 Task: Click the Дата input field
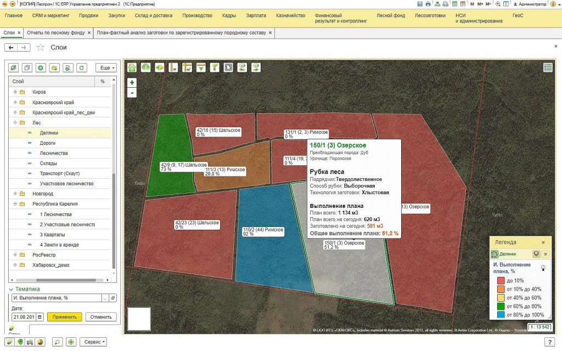(24, 317)
